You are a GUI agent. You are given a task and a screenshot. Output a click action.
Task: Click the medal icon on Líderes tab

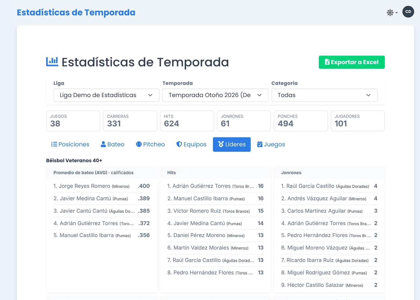click(x=221, y=144)
